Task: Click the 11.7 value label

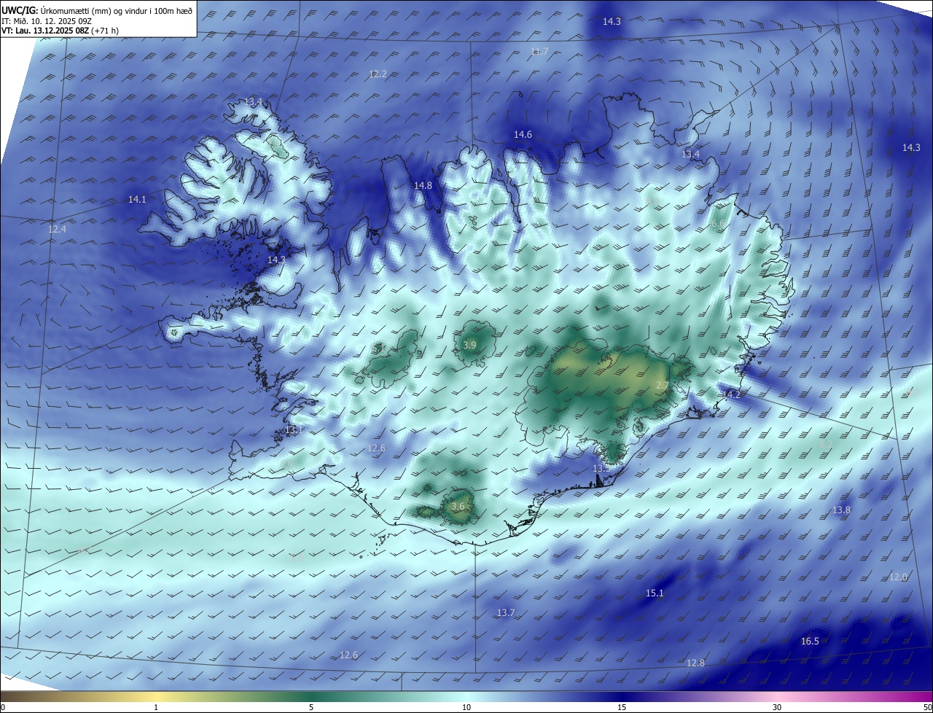Action: (539, 51)
